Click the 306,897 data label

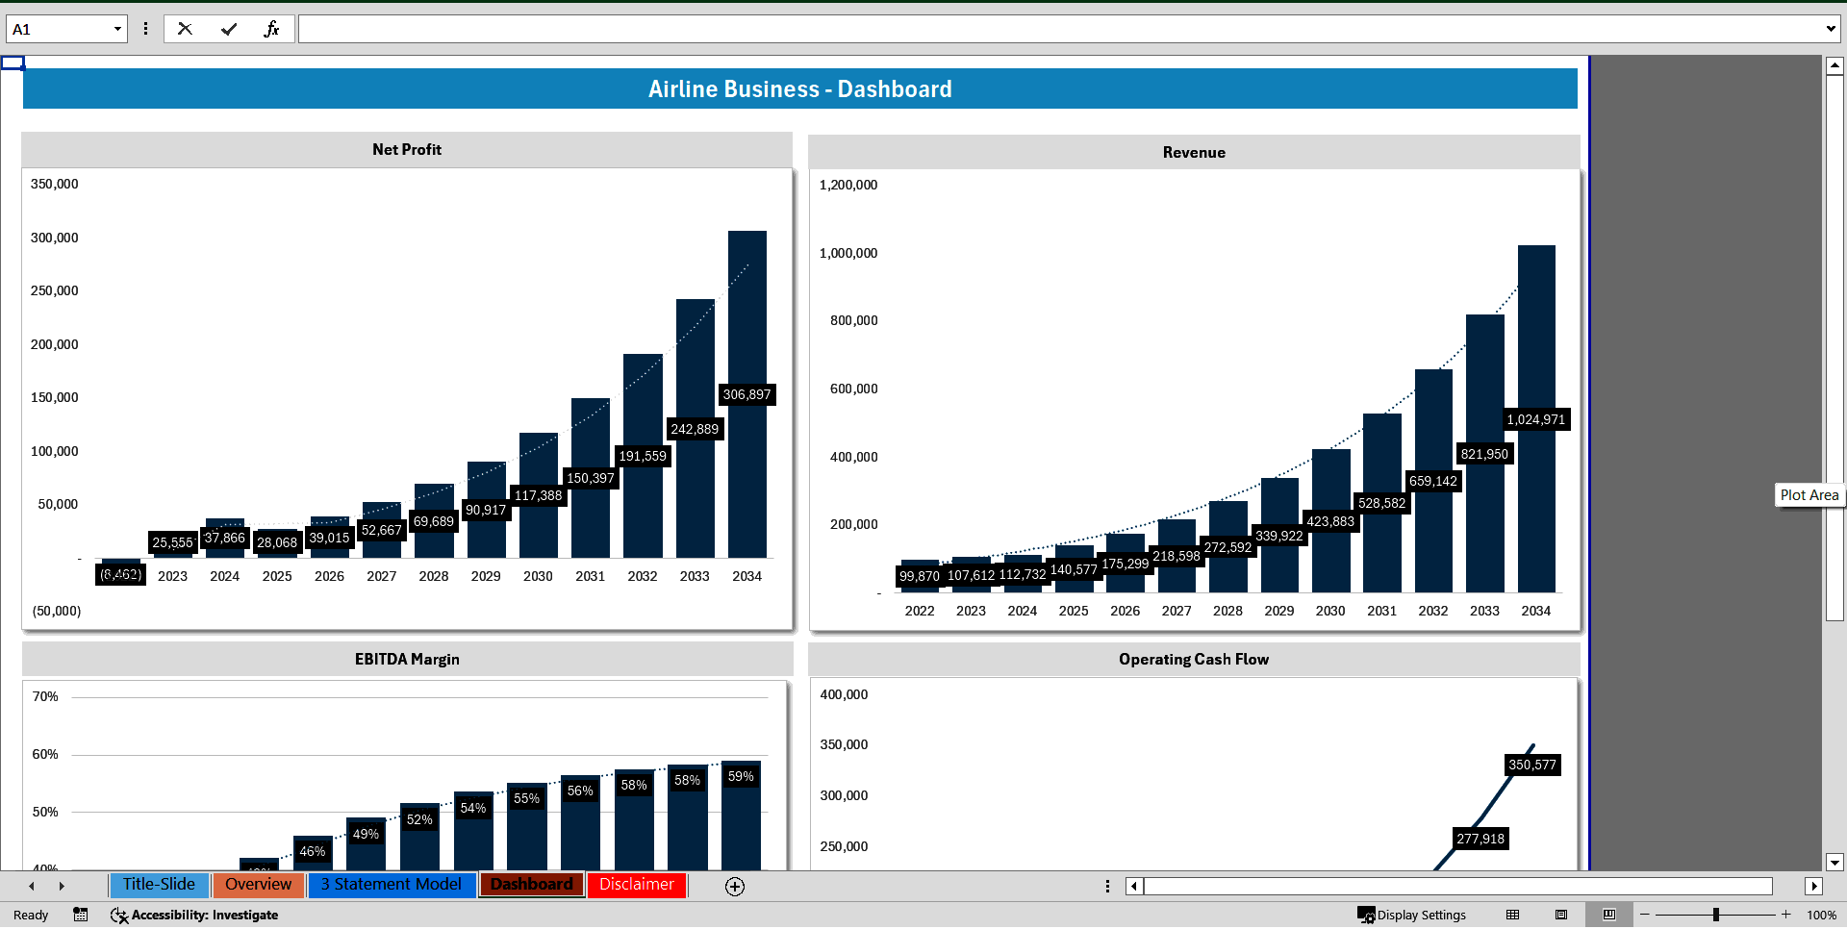click(x=746, y=394)
